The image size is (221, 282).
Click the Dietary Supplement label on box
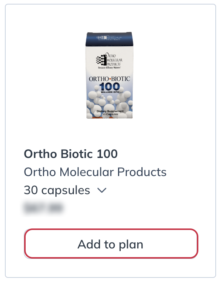pyautogui.click(x=110, y=111)
